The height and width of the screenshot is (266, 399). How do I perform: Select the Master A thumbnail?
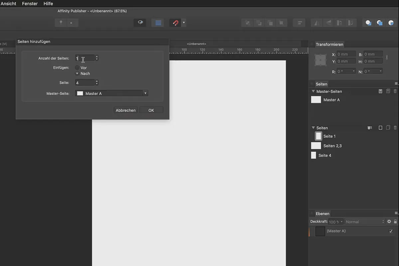pos(316,100)
